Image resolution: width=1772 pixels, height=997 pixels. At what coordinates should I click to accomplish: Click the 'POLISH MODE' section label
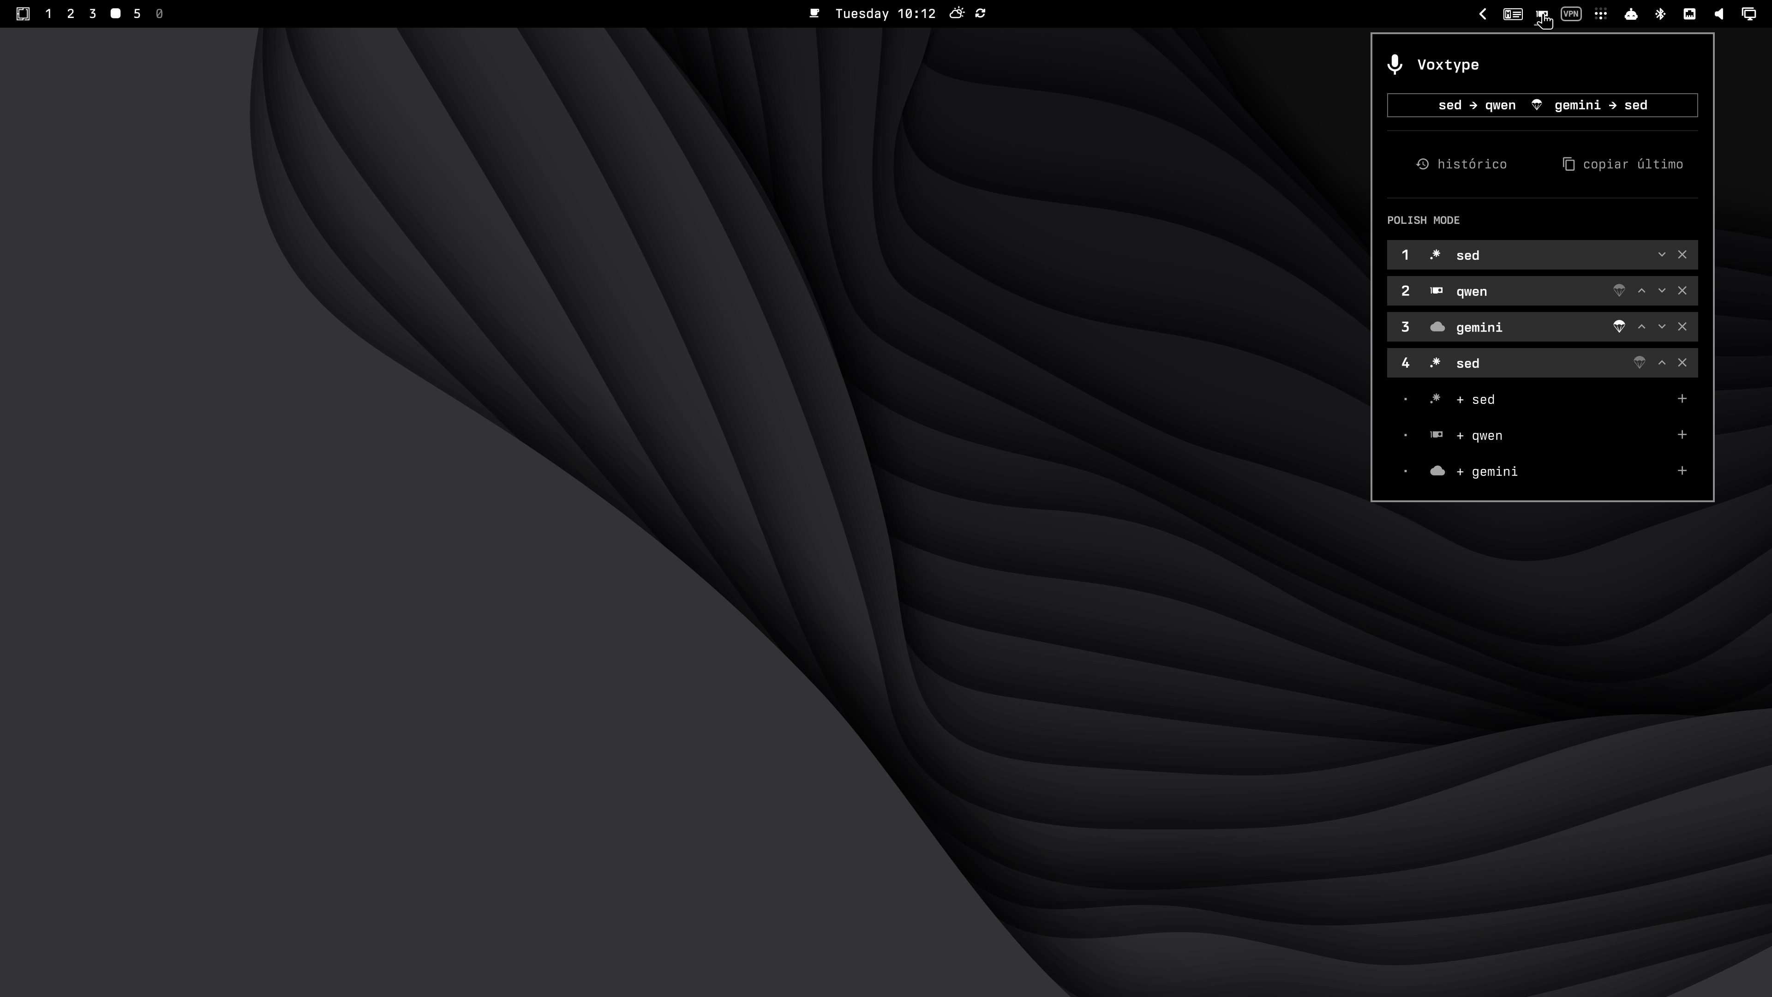(x=1423, y=220)
